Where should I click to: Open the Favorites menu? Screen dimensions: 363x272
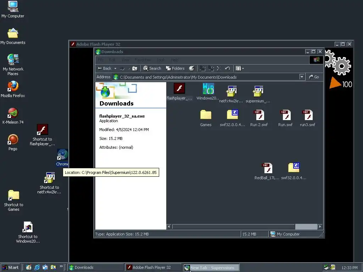[143, 60]
